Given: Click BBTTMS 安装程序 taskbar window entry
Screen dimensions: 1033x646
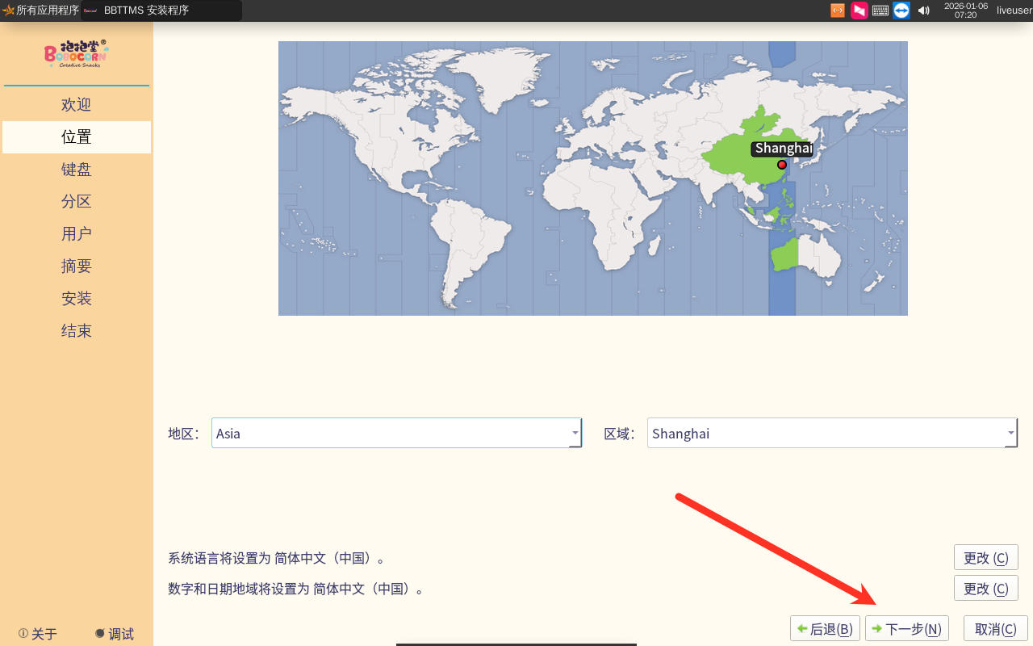Looking at the screenshot, I should (x=161, y=10).
